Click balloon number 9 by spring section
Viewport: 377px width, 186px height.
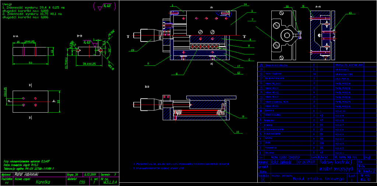coord(243,117)
